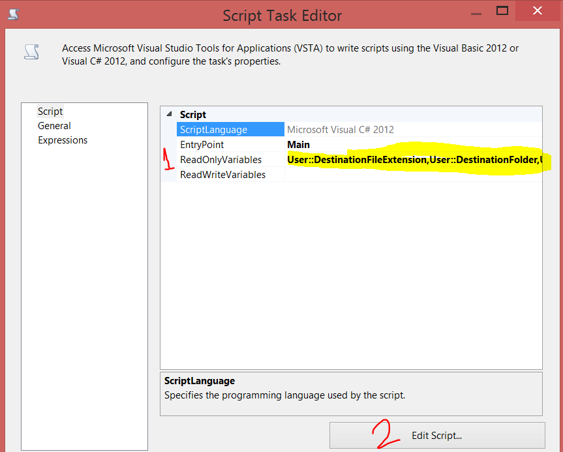Open the Expressions page
The image size is (563, 452).
[62, 140]
